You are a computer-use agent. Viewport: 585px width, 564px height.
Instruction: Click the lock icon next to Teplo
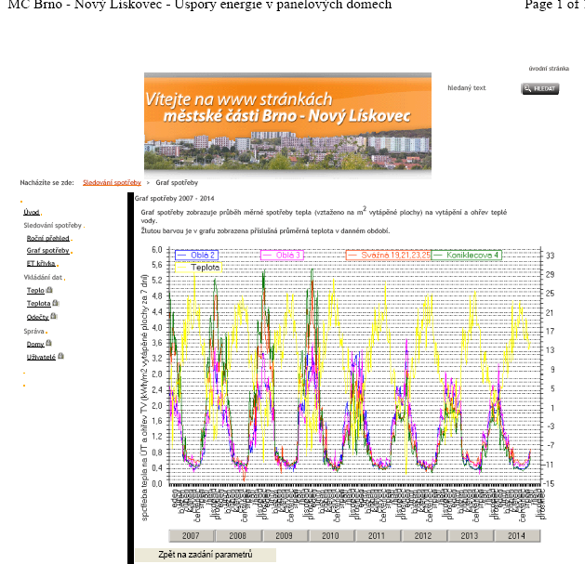49,290
